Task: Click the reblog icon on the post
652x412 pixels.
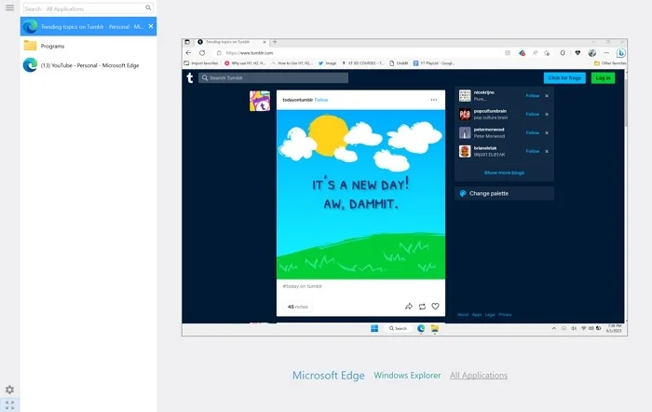Action: pyautogui.click(x=422, y=307)
